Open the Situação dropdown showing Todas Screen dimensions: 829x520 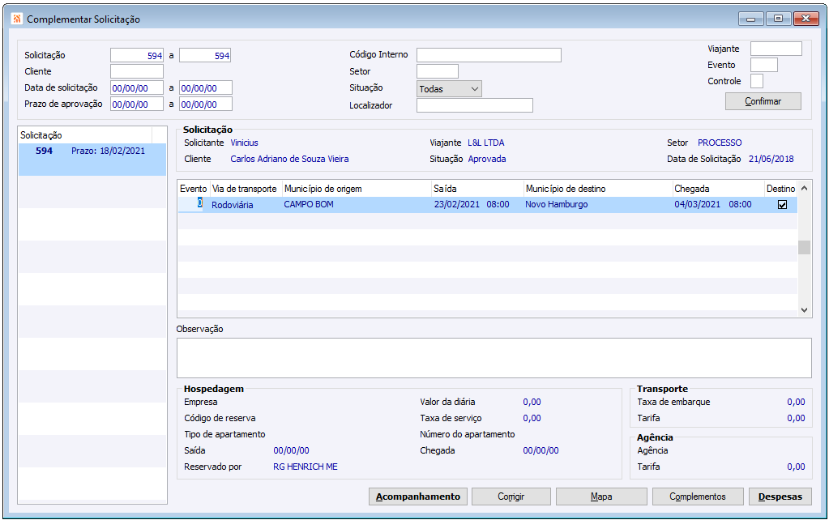tap(449, 89)
